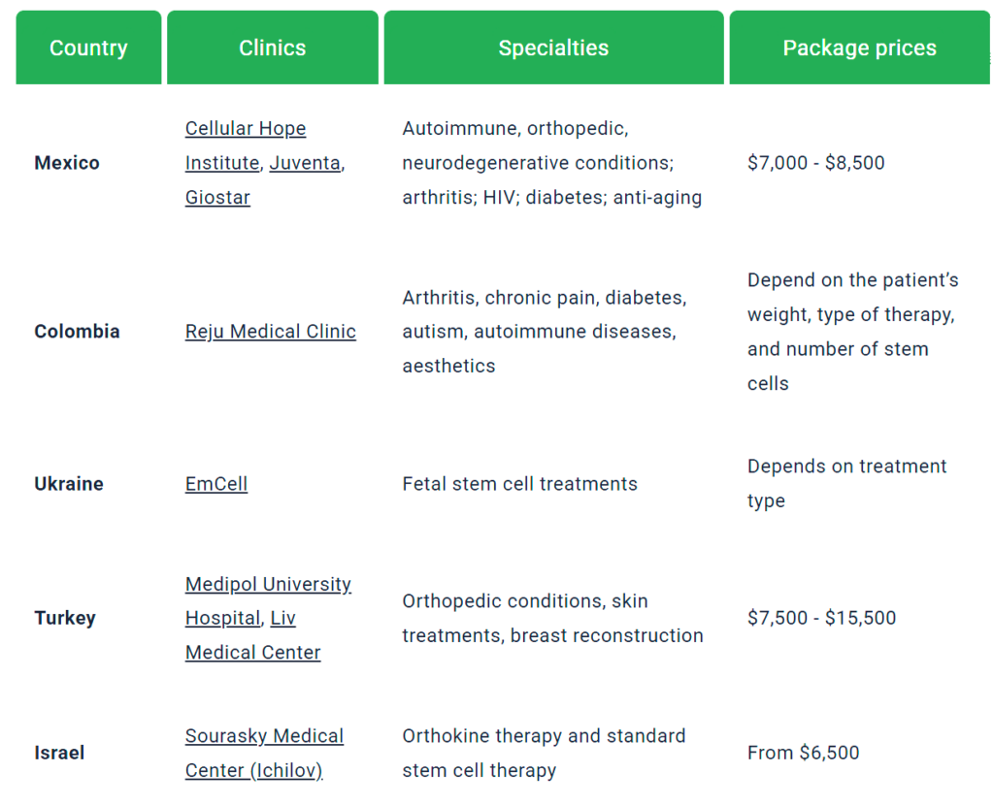Select the Specialties column header

coord(553,48)
